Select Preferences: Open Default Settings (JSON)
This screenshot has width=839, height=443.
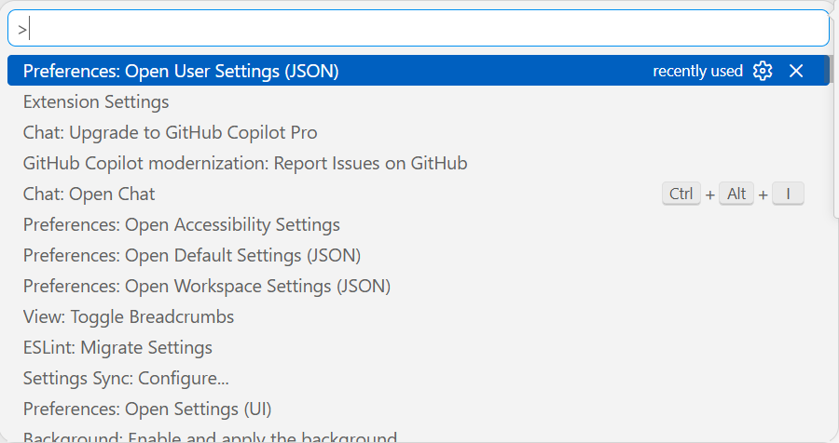192,255
